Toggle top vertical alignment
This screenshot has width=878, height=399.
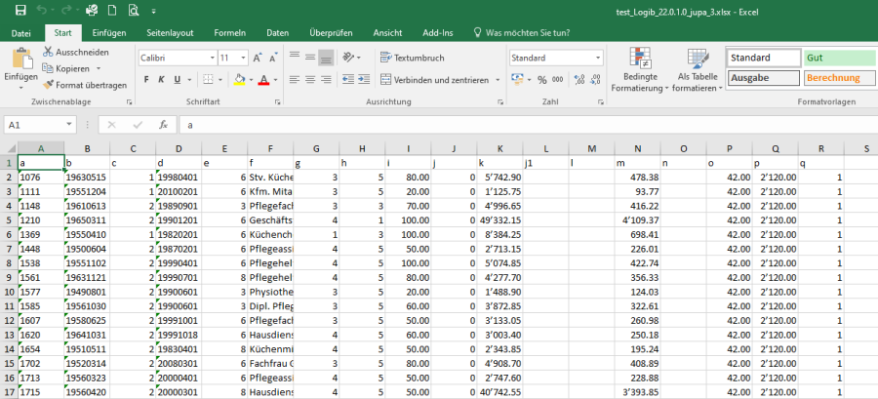[295, 57]
